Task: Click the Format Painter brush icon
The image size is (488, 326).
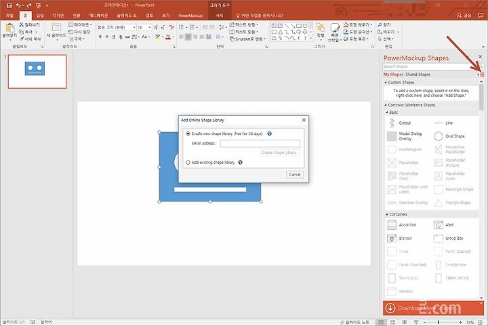Action: pyautogui.click(x=21, y=39)
